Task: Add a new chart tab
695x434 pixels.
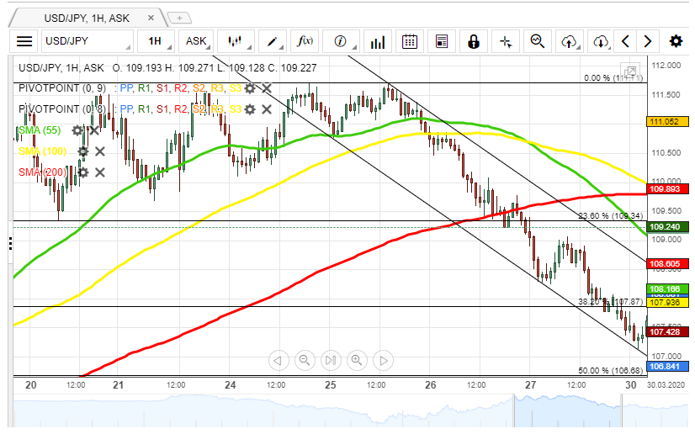Action: click(179, 17)
